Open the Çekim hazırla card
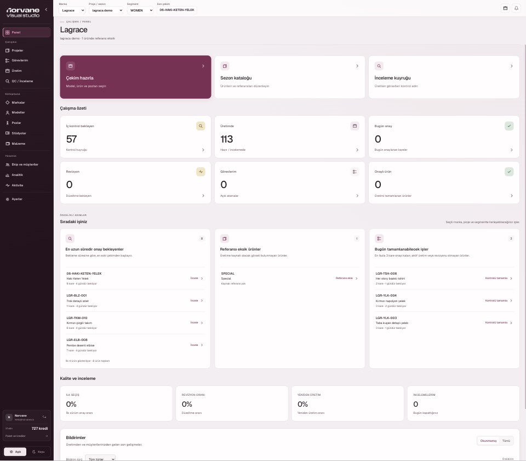Viewport: 526px width, 461px height. pos(135,77)
